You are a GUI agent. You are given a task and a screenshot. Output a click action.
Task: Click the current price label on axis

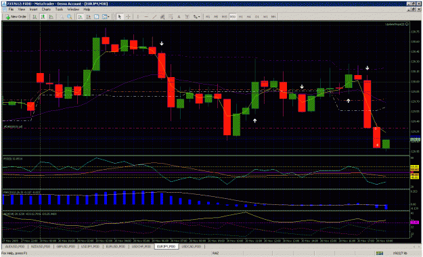click(415, 140)
